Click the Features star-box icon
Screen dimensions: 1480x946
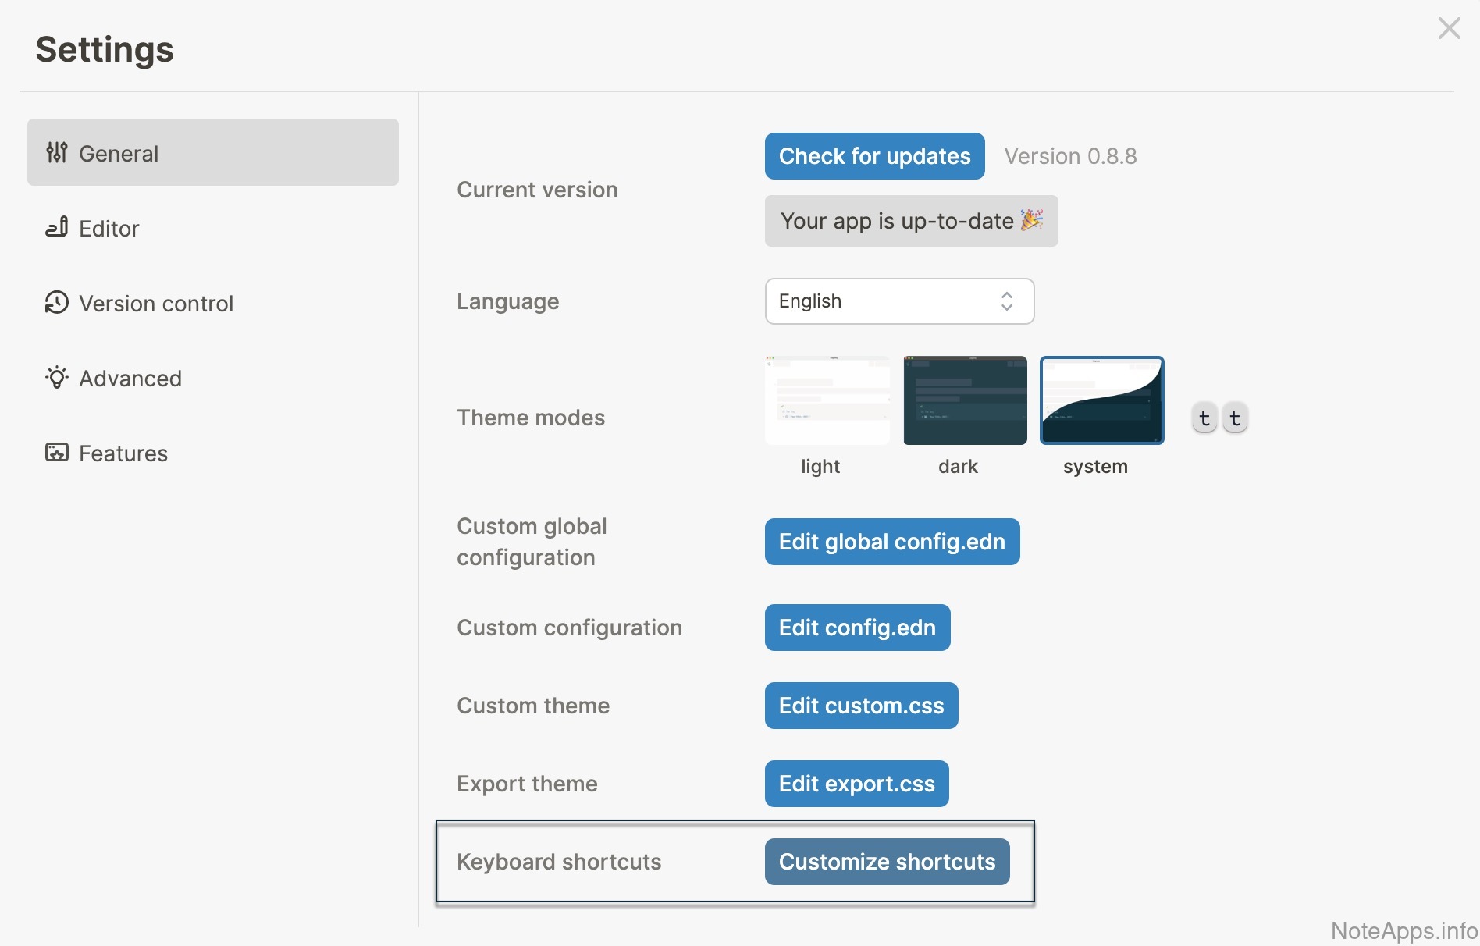point(56,453)
